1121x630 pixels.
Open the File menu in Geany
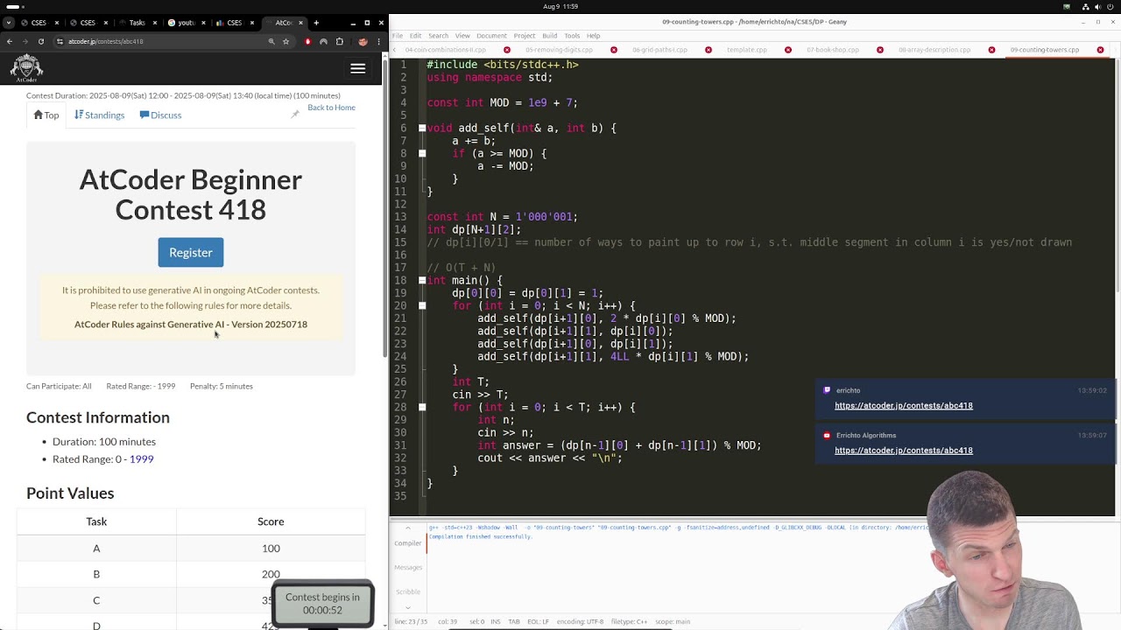pyautogui.click(x=398, y=36)
